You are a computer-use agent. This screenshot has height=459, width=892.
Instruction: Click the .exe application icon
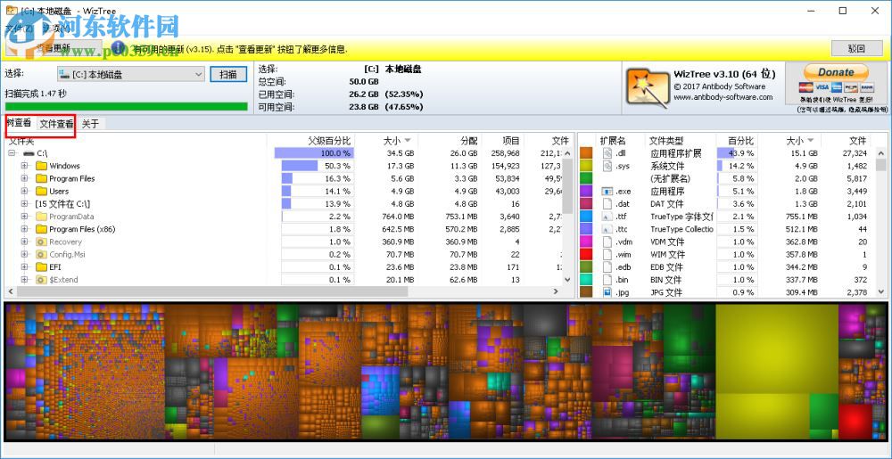607,192
